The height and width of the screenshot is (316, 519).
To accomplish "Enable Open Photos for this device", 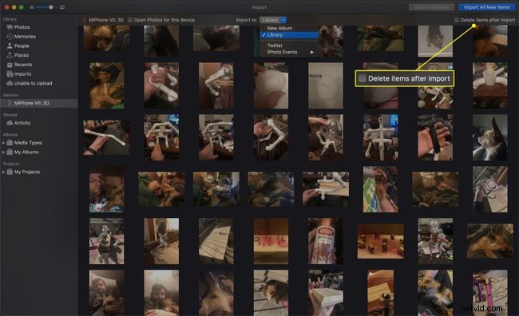I will tap(130, 20).
